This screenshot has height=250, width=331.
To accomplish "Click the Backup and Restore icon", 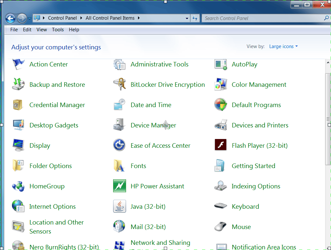I will (x=18, y=85).
